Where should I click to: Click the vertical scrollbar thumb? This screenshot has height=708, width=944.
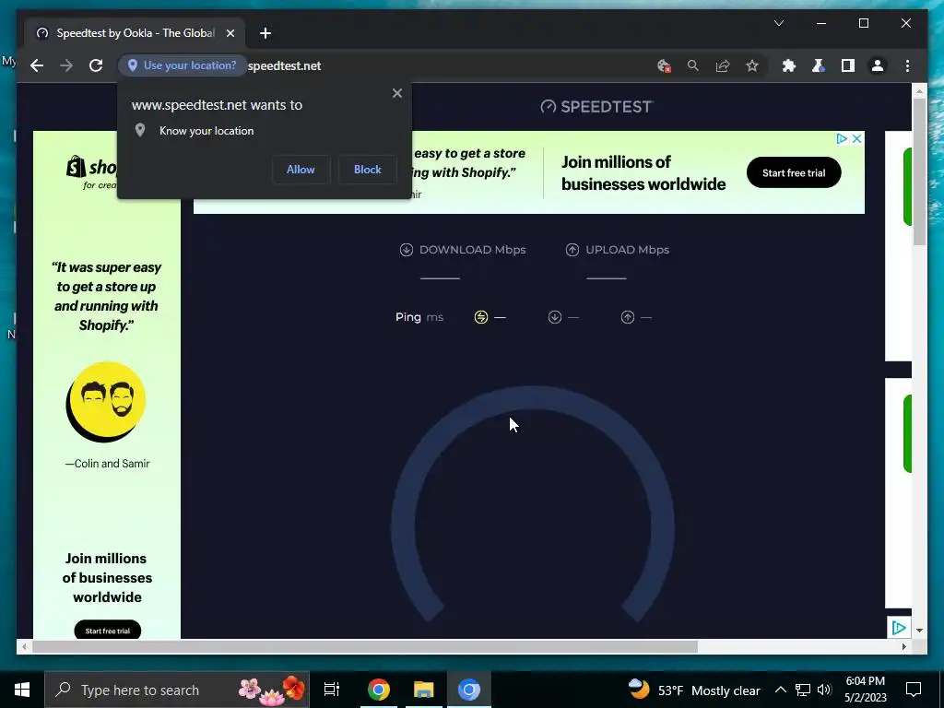(x=919, y=171)
